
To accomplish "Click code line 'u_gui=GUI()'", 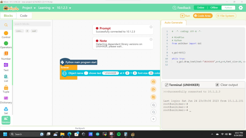I will coord(179,53).
